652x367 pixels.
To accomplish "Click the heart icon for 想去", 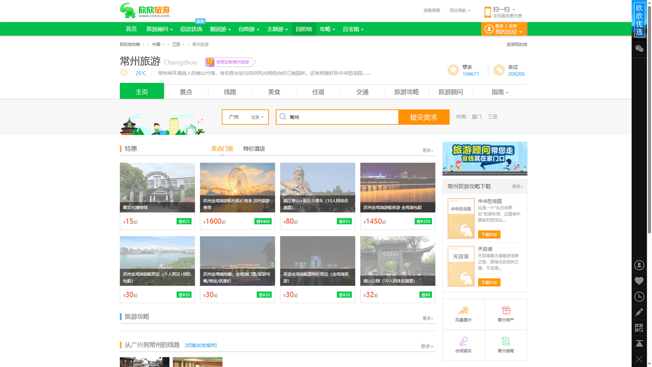I will click(x=453, y=70).
